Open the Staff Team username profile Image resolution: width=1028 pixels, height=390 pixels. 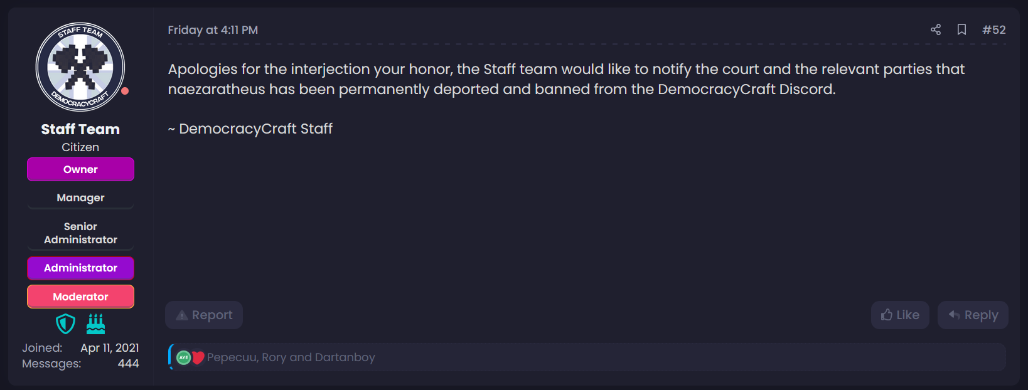pyautogui.click(x=80, y=129)
